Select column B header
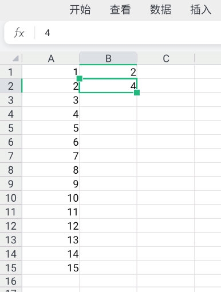Image resolution: width=221 pixels, height=292 pixels. coord(108,58)
